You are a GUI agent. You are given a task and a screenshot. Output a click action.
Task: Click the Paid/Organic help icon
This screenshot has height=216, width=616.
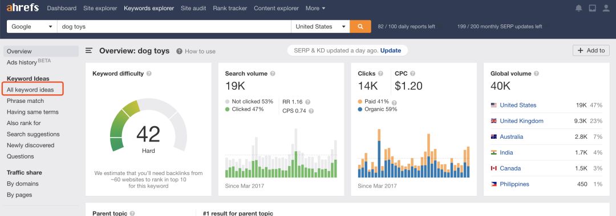394,103
